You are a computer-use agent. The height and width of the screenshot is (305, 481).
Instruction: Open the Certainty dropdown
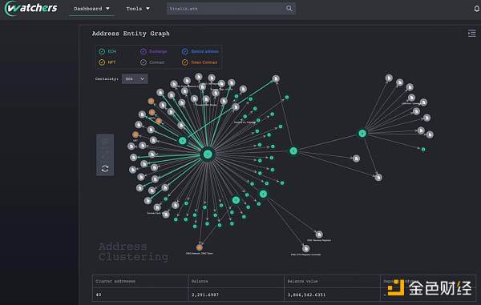pyautogui.click(x=135, y=79)
